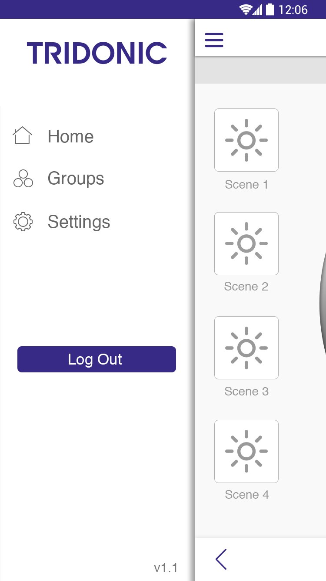326x581 pixels.
Task: Click the Home house icon
Action: click(x=23, y=135)
